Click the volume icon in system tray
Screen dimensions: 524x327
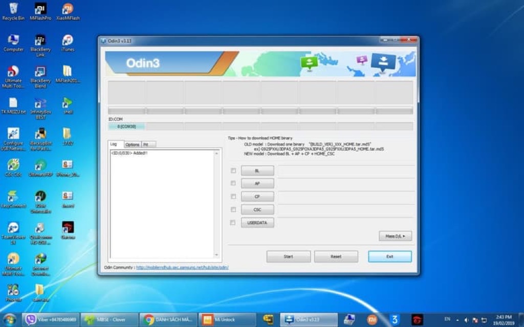point(466,320)
